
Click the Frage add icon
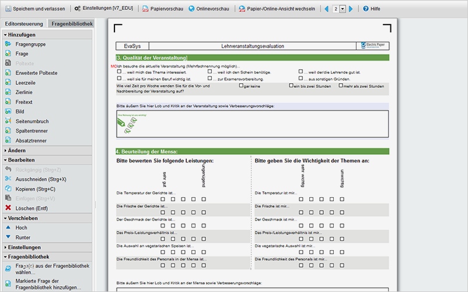(x=8, y=54)
